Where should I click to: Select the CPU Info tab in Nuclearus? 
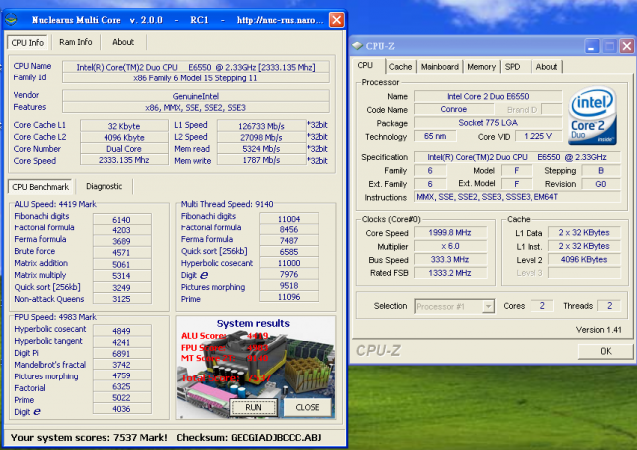pyautogui.click(x=28, y=42)
